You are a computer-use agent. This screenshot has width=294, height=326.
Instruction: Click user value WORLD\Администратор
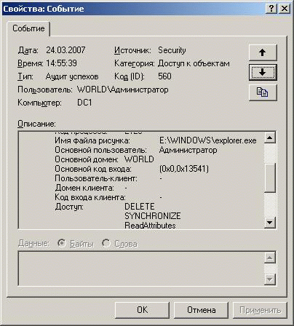click(x=123, y=90)
